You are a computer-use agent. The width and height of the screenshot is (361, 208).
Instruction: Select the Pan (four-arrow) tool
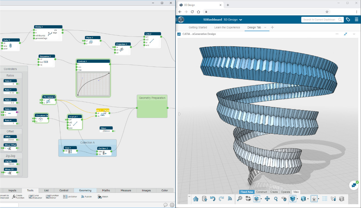267,199
